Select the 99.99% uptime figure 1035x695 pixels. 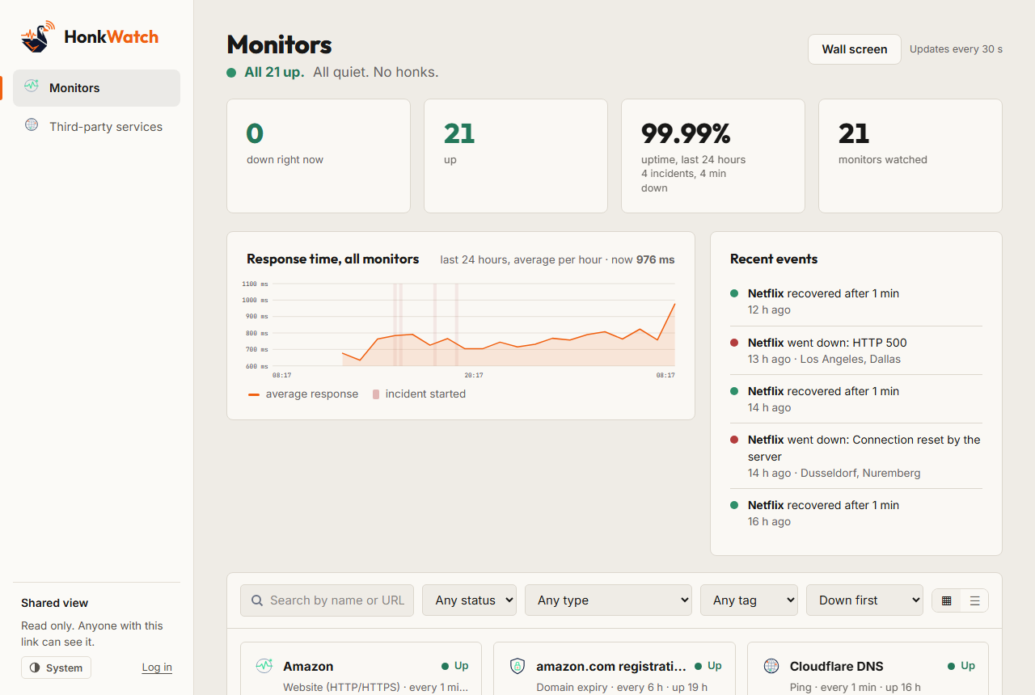686,133
